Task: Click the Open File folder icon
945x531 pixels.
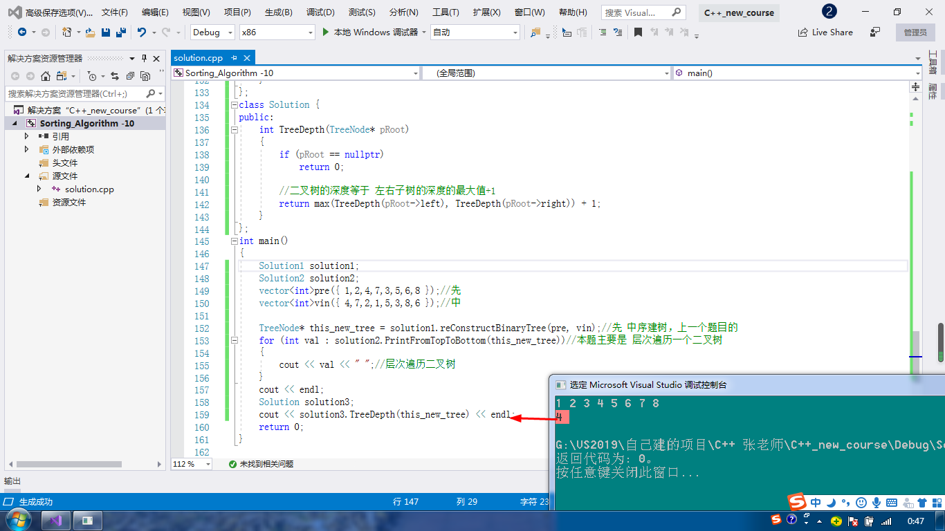Action: (x=91, y=32)
